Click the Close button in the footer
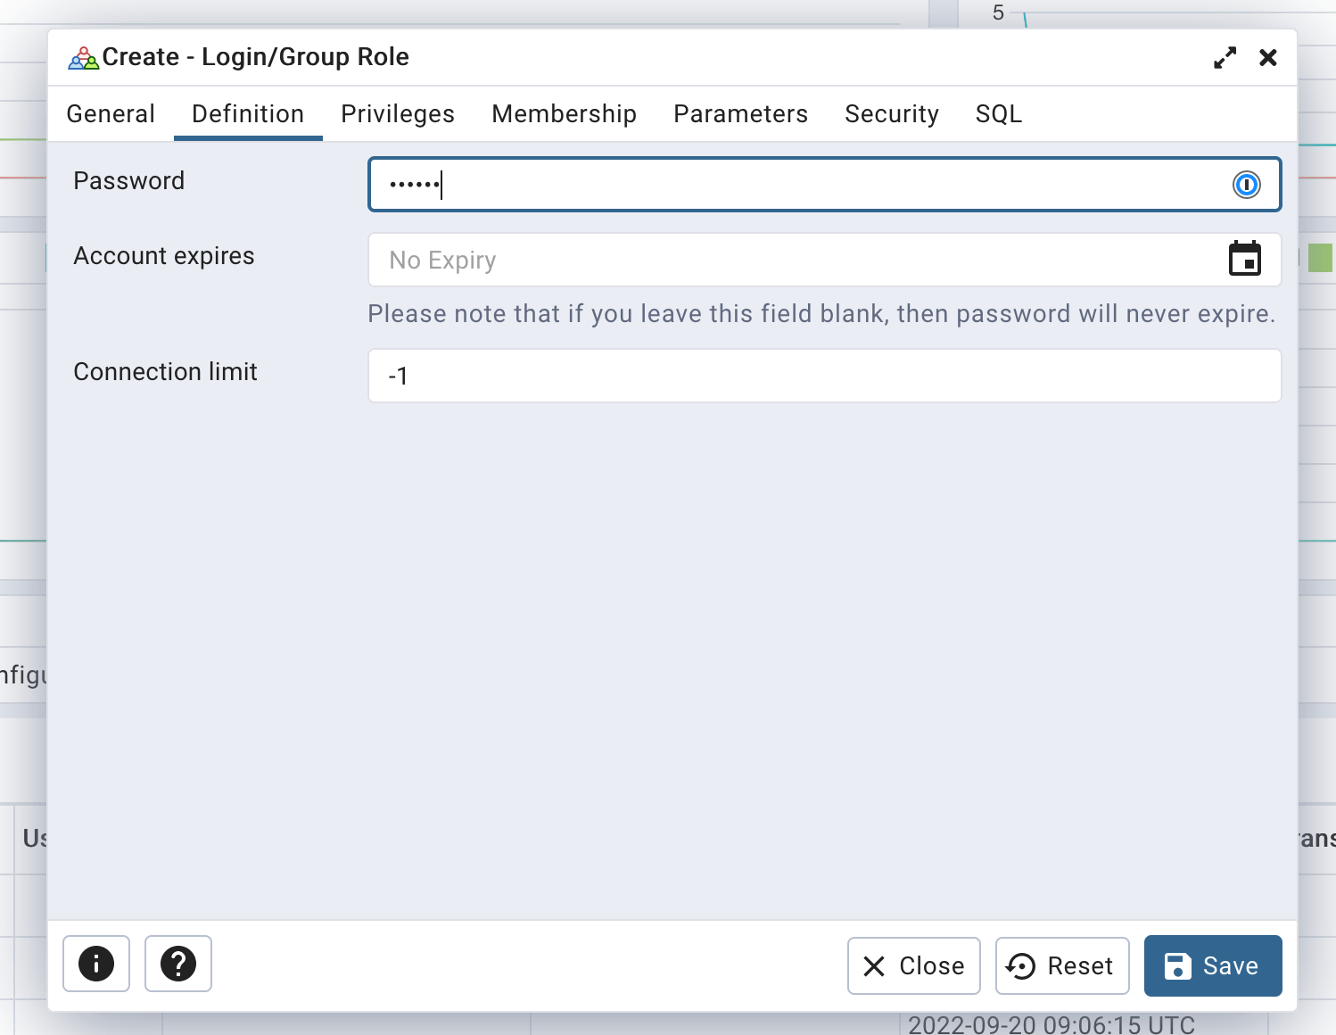The height and width of the screenshot is (1035, 1336). click(x=913, y=965)
